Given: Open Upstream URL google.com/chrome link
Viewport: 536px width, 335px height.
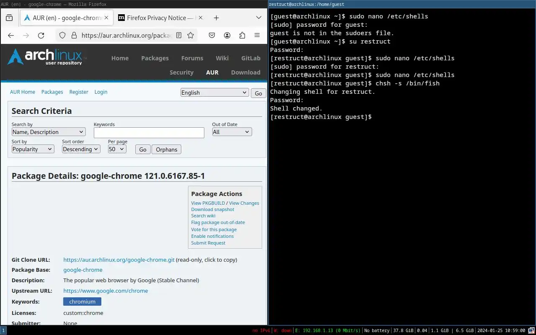Looking at the screenshot, I should tap(106, 291).
